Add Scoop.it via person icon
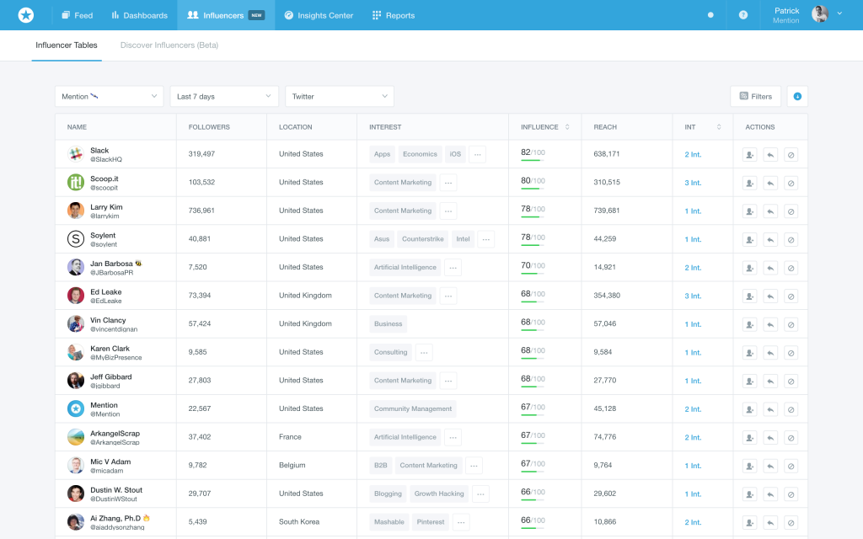This screenshot has height=539, width=863. tap(749, 183)
